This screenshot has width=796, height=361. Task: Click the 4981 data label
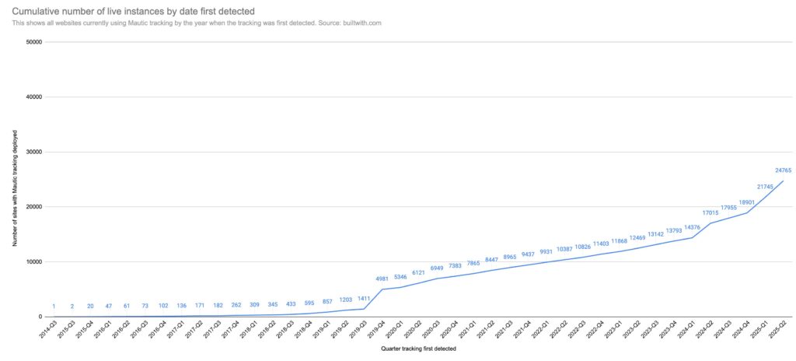point(381,279)
